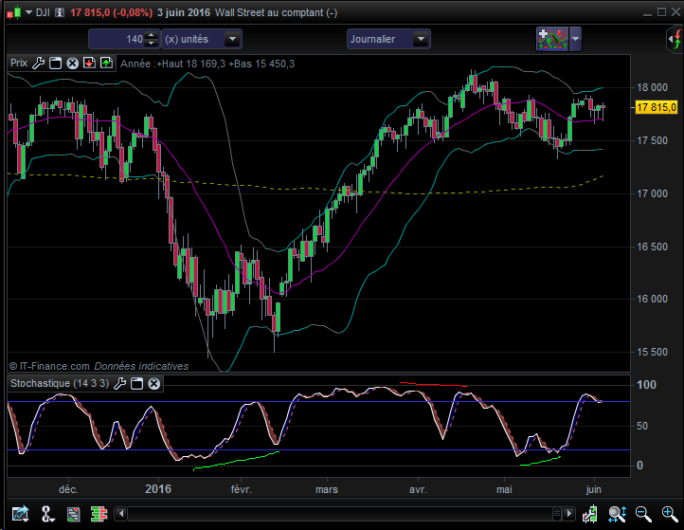Screen dimensions: 684x530
Task: Click the yellow 17 815,0 price label
Action: (657, 107)
